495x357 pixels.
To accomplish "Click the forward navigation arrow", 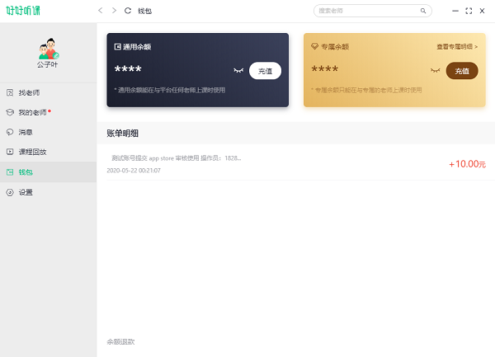I will pyautogui.click(x=114, y=11).
